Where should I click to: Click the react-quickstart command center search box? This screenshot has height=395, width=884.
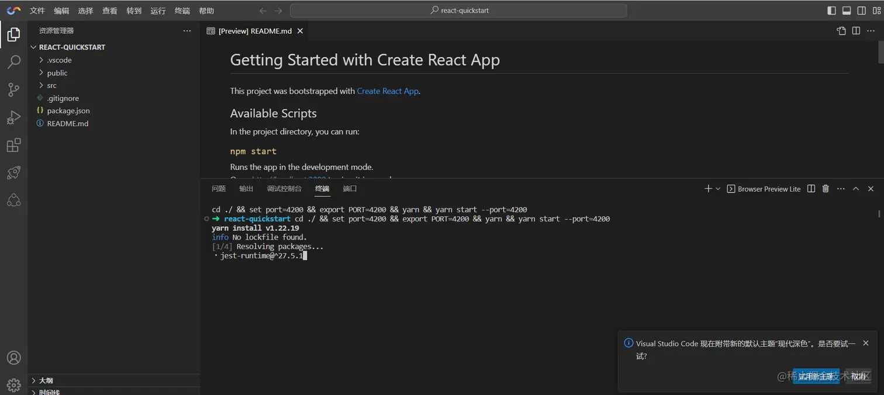click(458, 11)
